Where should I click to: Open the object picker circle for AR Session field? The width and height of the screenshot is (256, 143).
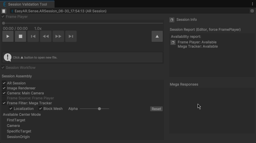point(252,11)
